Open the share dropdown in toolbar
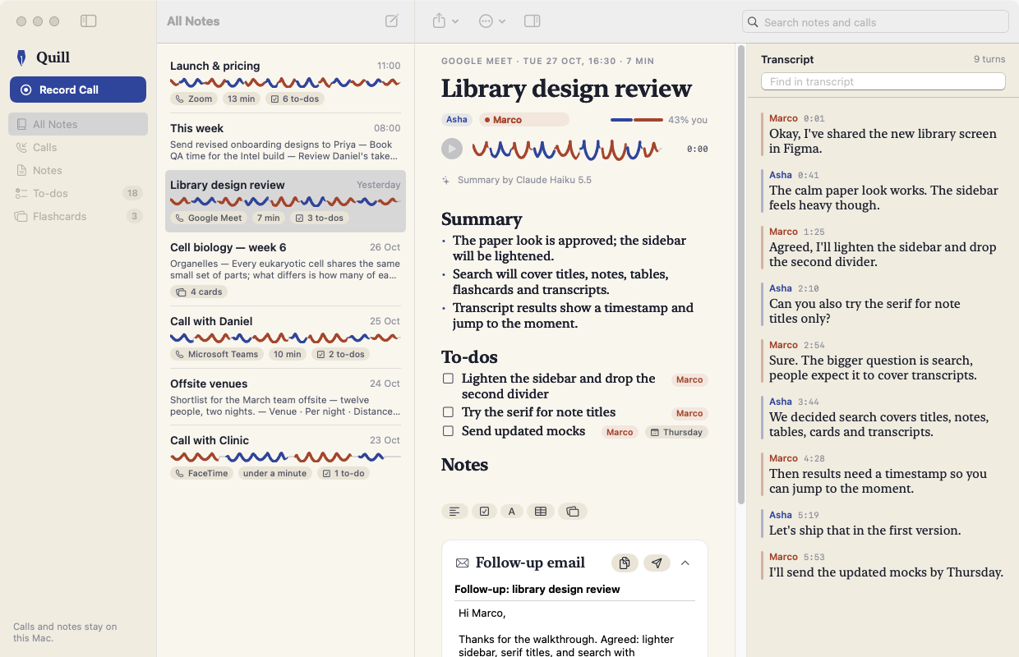1019x657 pixels. click(445, 21)
